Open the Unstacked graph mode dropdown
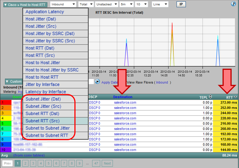The height and width of the screenshot is (168, 239). pyautogui.click(x=106, y=4)
